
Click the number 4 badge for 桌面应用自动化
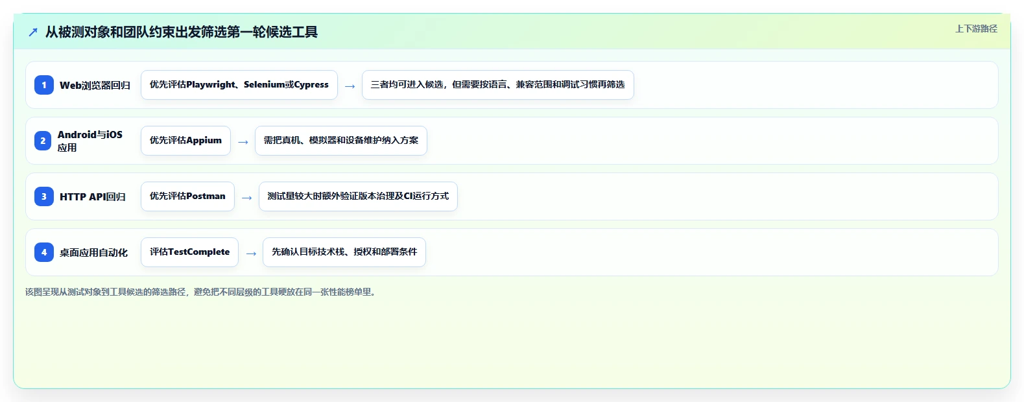click(44, 252)
